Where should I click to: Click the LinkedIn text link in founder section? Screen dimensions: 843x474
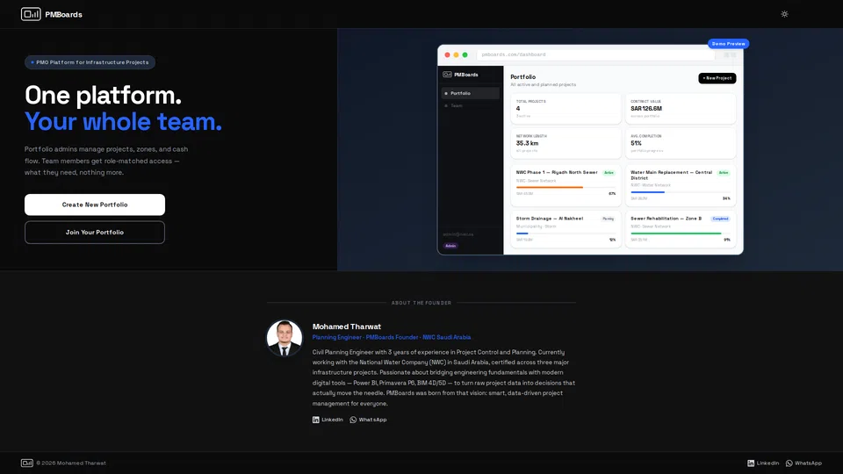click(x=332, y=420)
